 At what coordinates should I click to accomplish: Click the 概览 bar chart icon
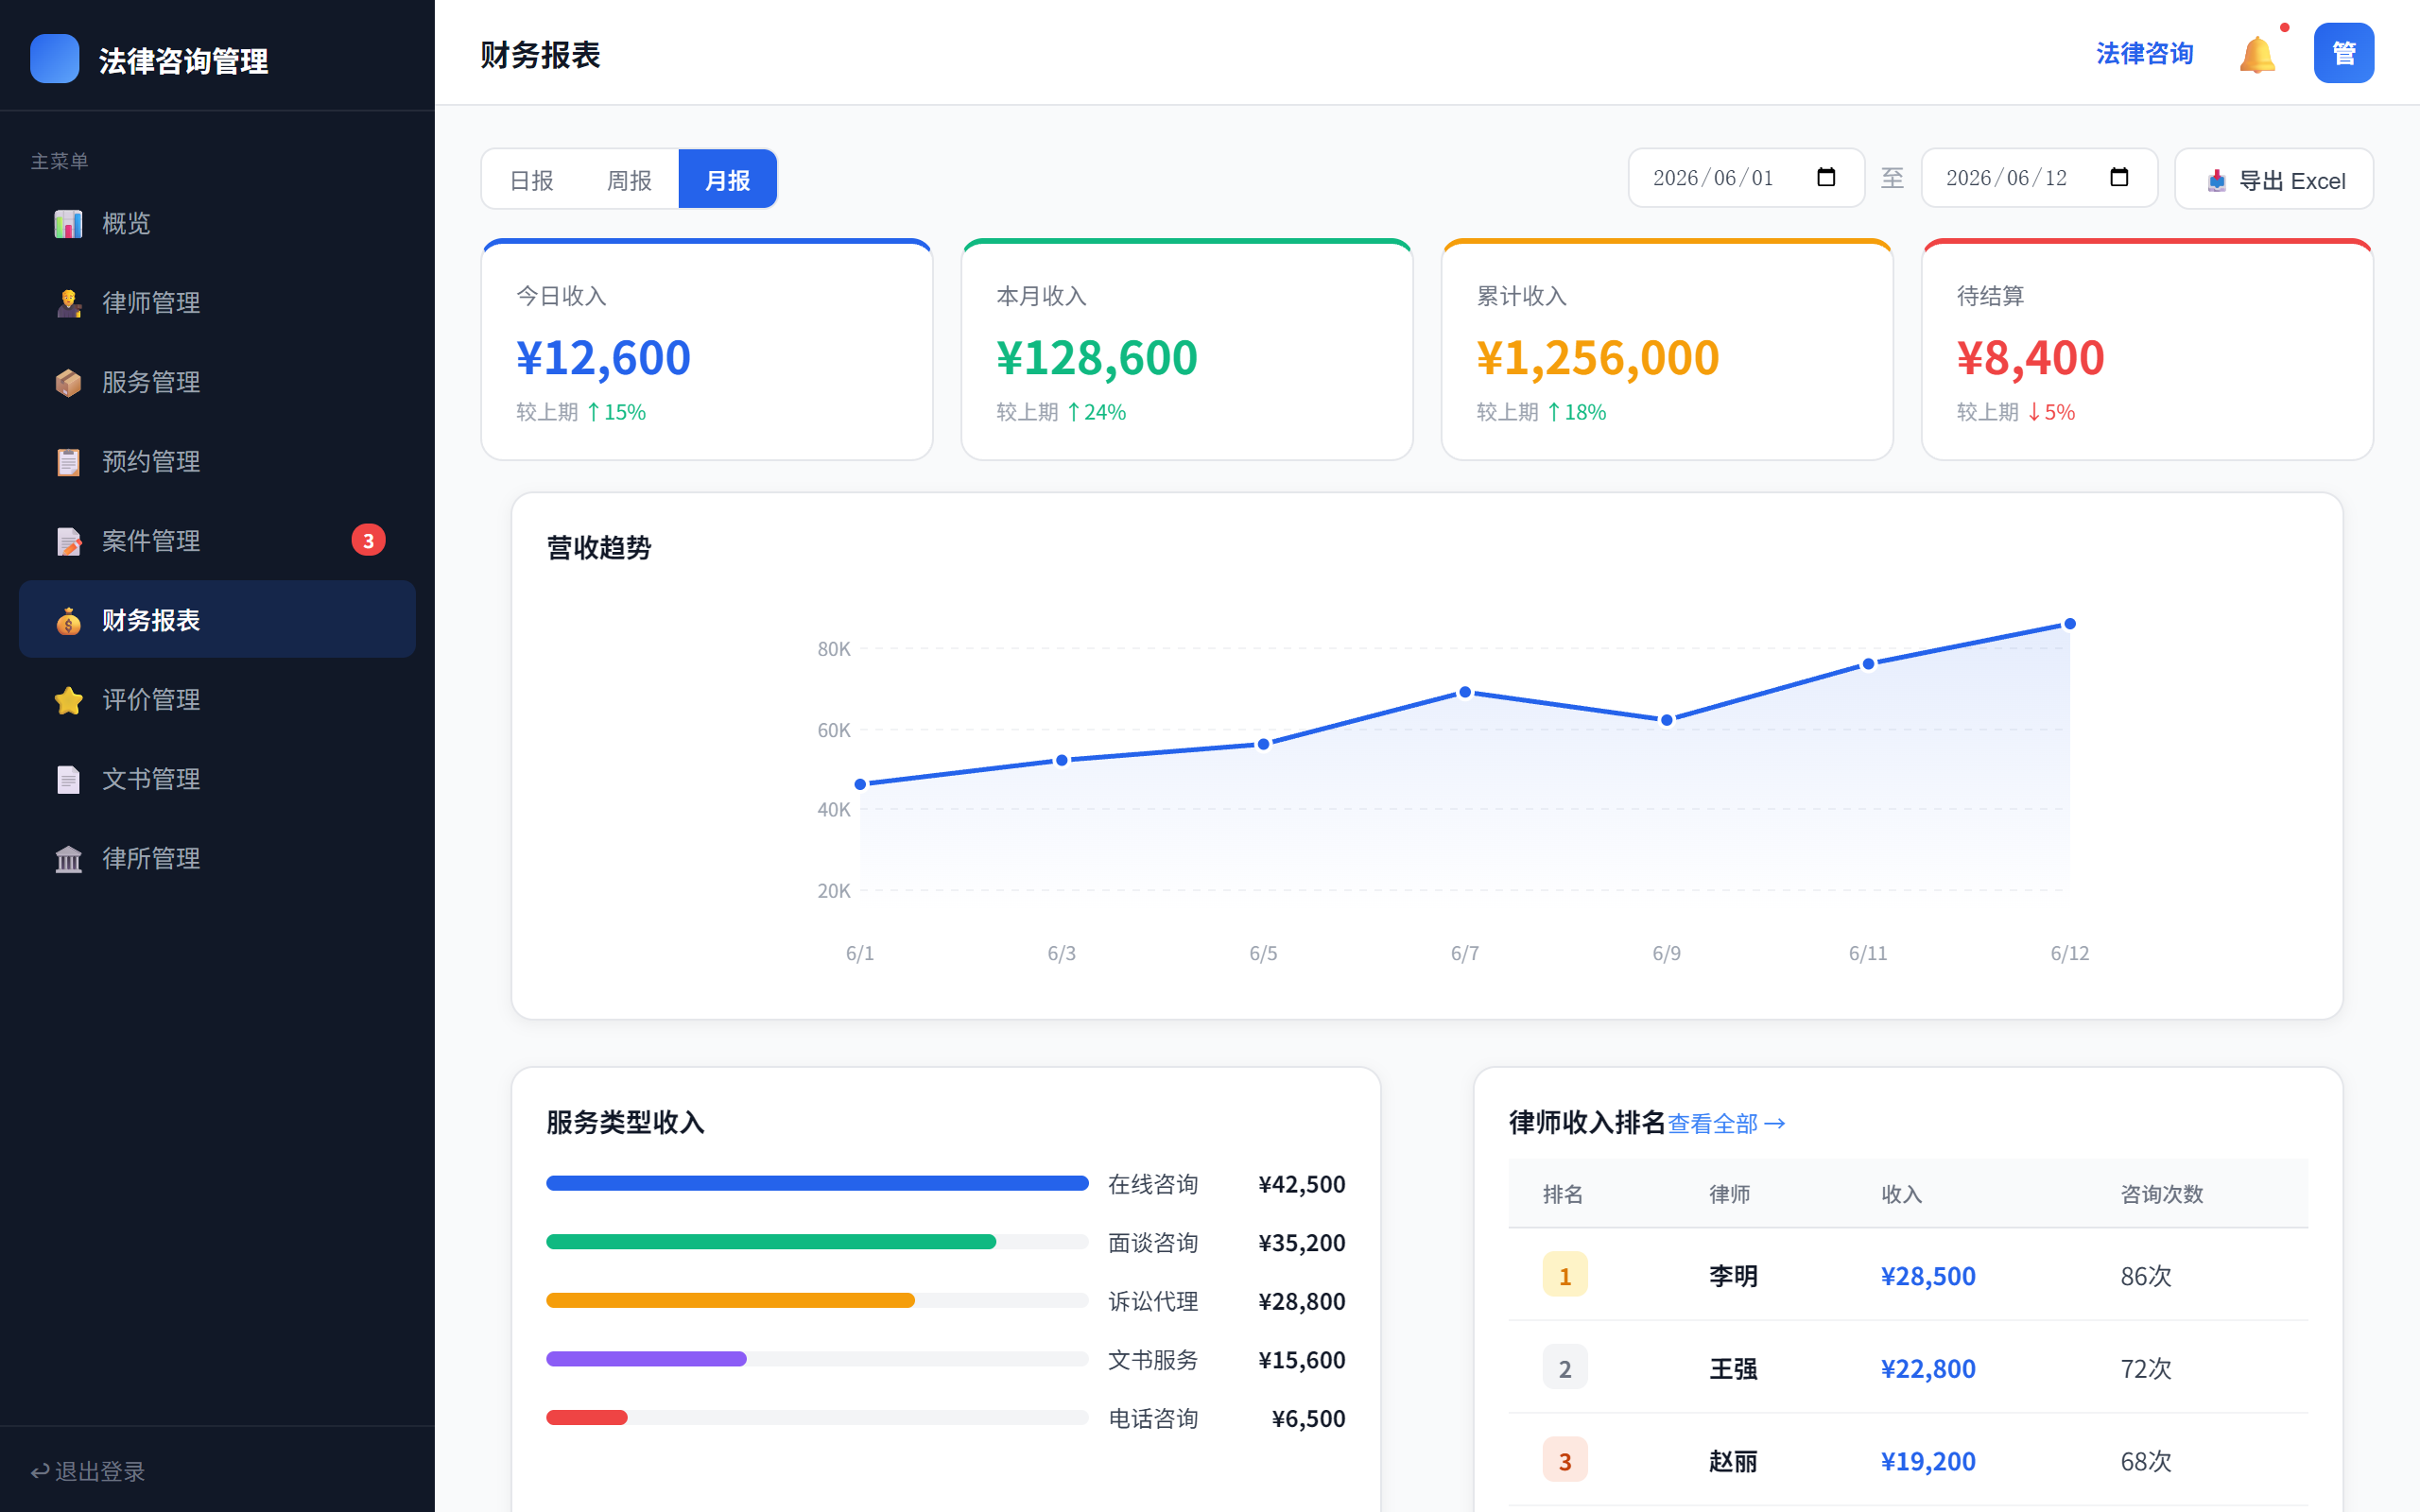(x=68, y=223)
